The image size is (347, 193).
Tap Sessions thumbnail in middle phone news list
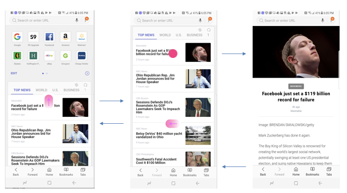[198, 107]
